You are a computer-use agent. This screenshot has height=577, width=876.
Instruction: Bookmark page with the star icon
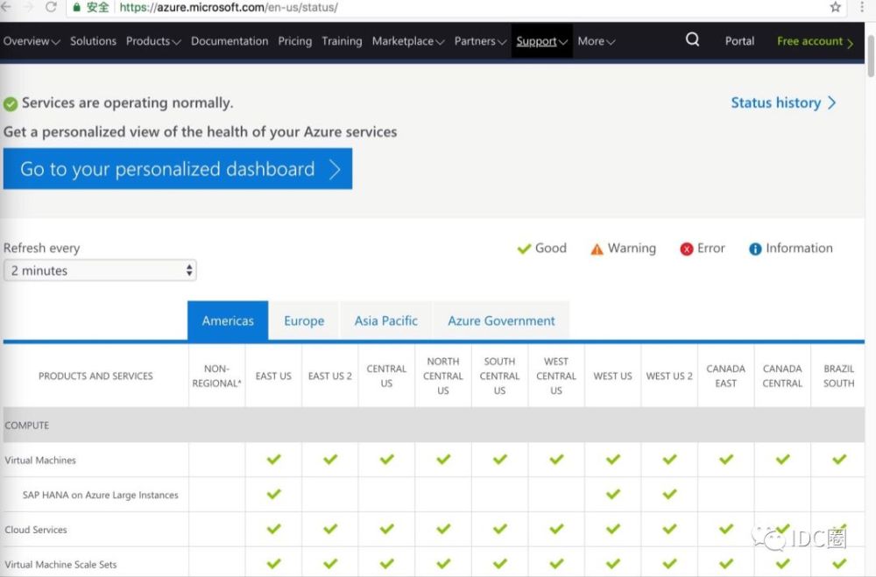pyautogui.click(x=835, y=7)
